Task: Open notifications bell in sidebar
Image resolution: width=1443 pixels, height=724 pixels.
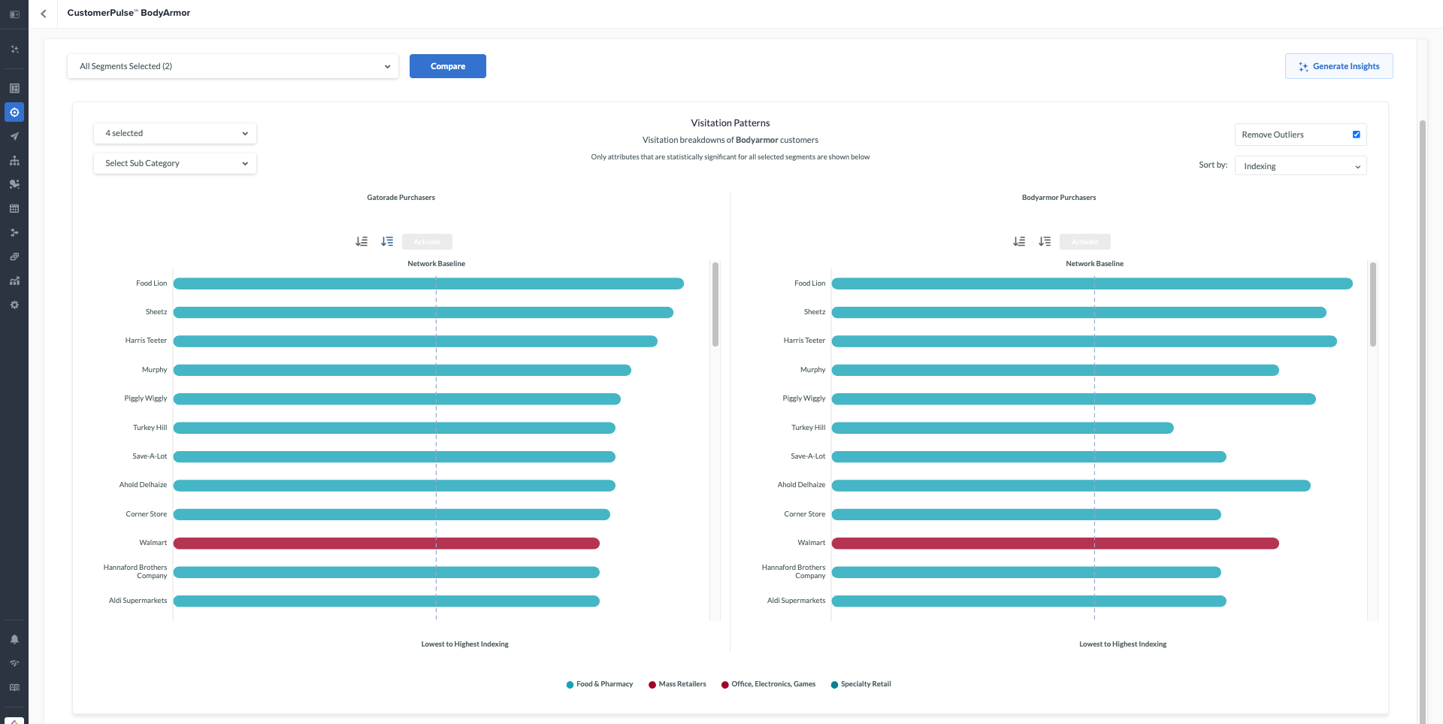Action: coord(14,639)
